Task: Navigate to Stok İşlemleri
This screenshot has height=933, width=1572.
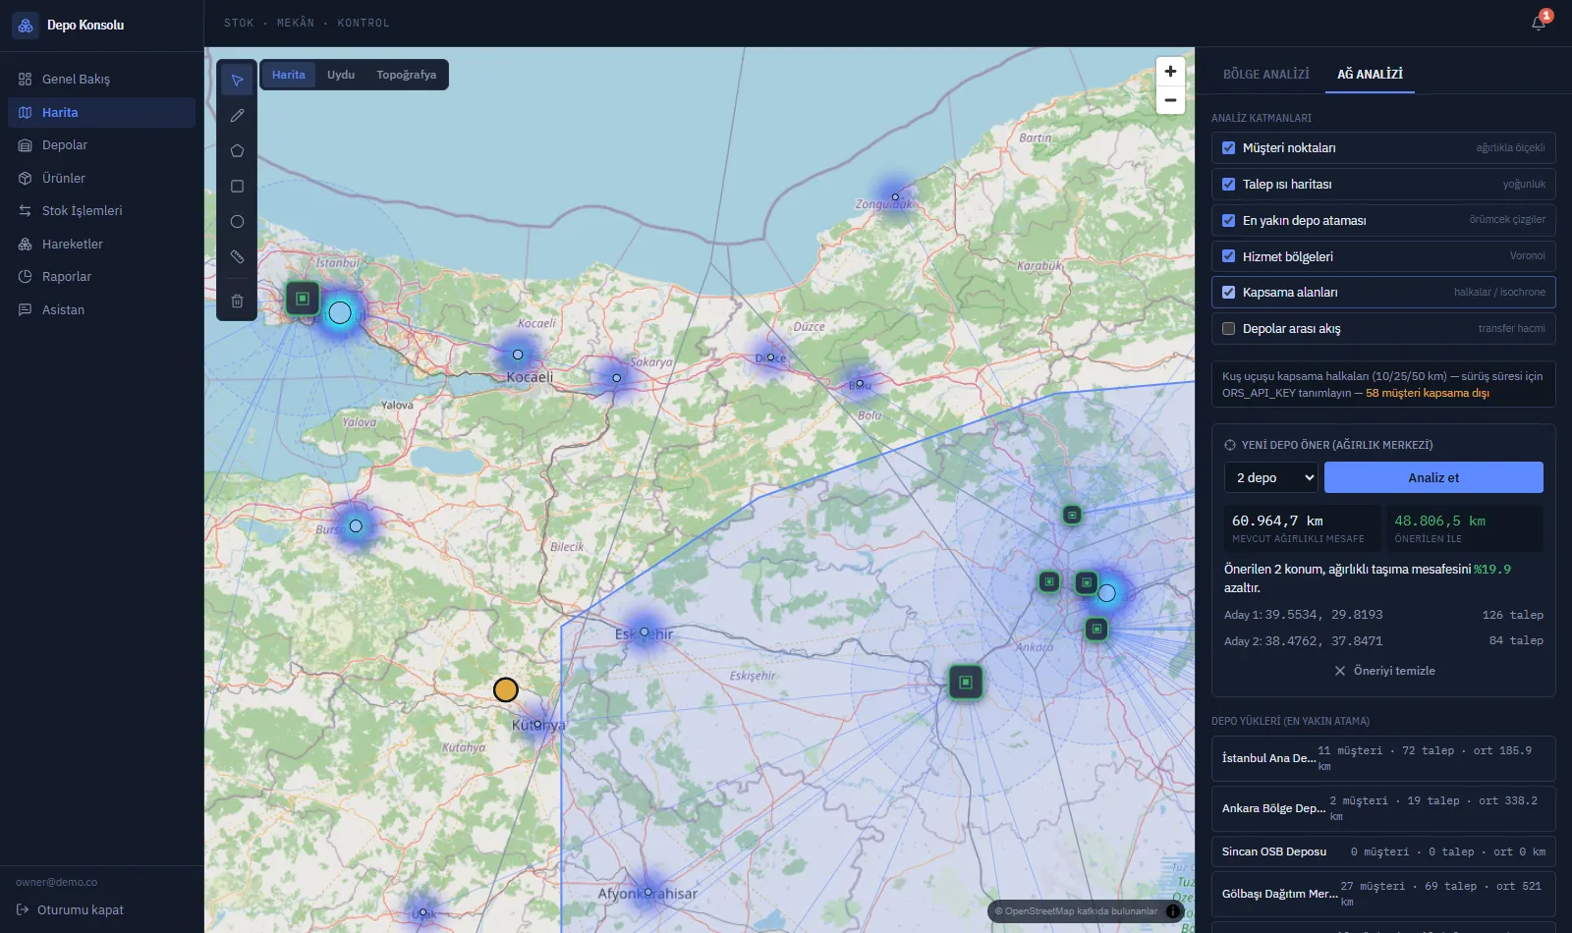Action: [101, 211]
